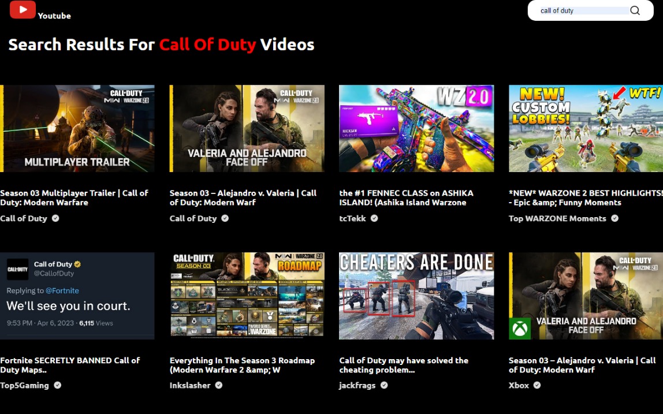Click verified badge beside Xbox
This screenshot has width=663, height=414.
click(537, 385)
